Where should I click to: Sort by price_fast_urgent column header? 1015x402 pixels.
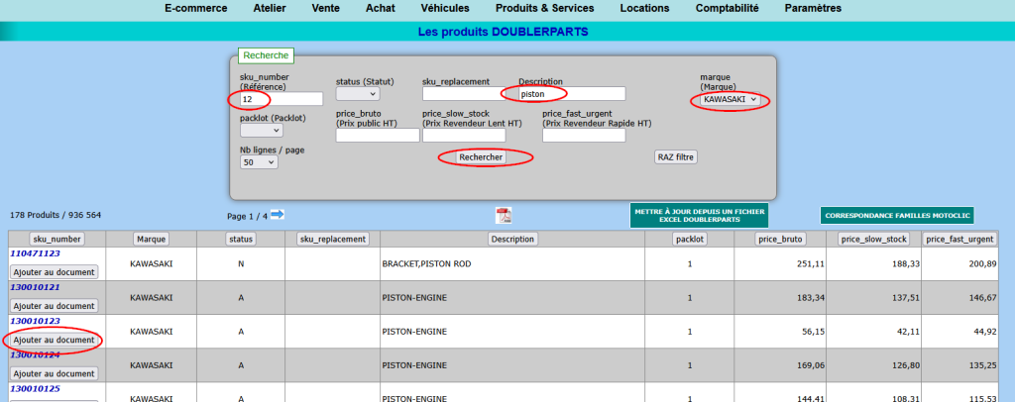tap(959, 240)
